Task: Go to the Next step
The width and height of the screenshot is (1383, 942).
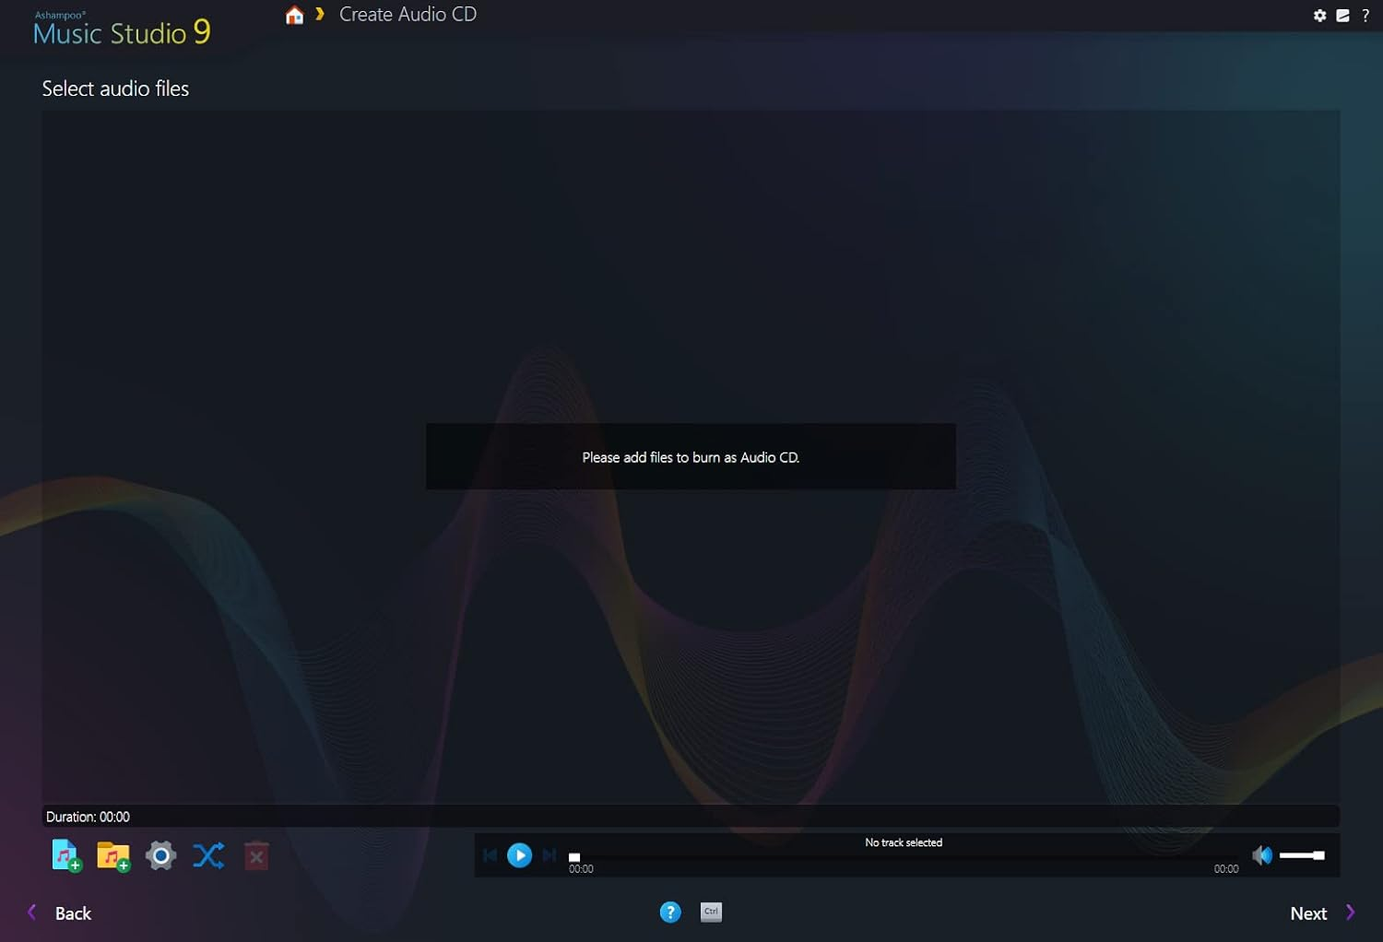Action: point(1308,913)
